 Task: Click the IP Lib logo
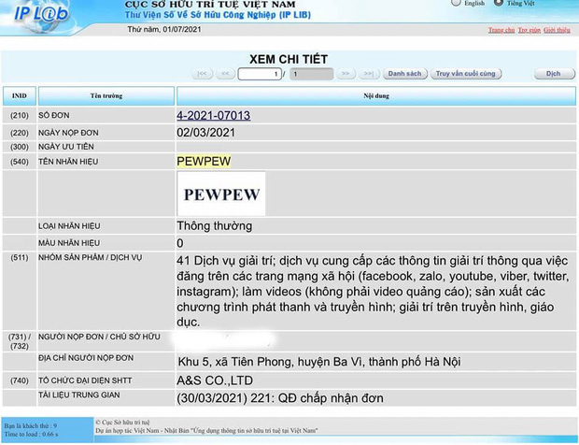(x=41, y=15)
